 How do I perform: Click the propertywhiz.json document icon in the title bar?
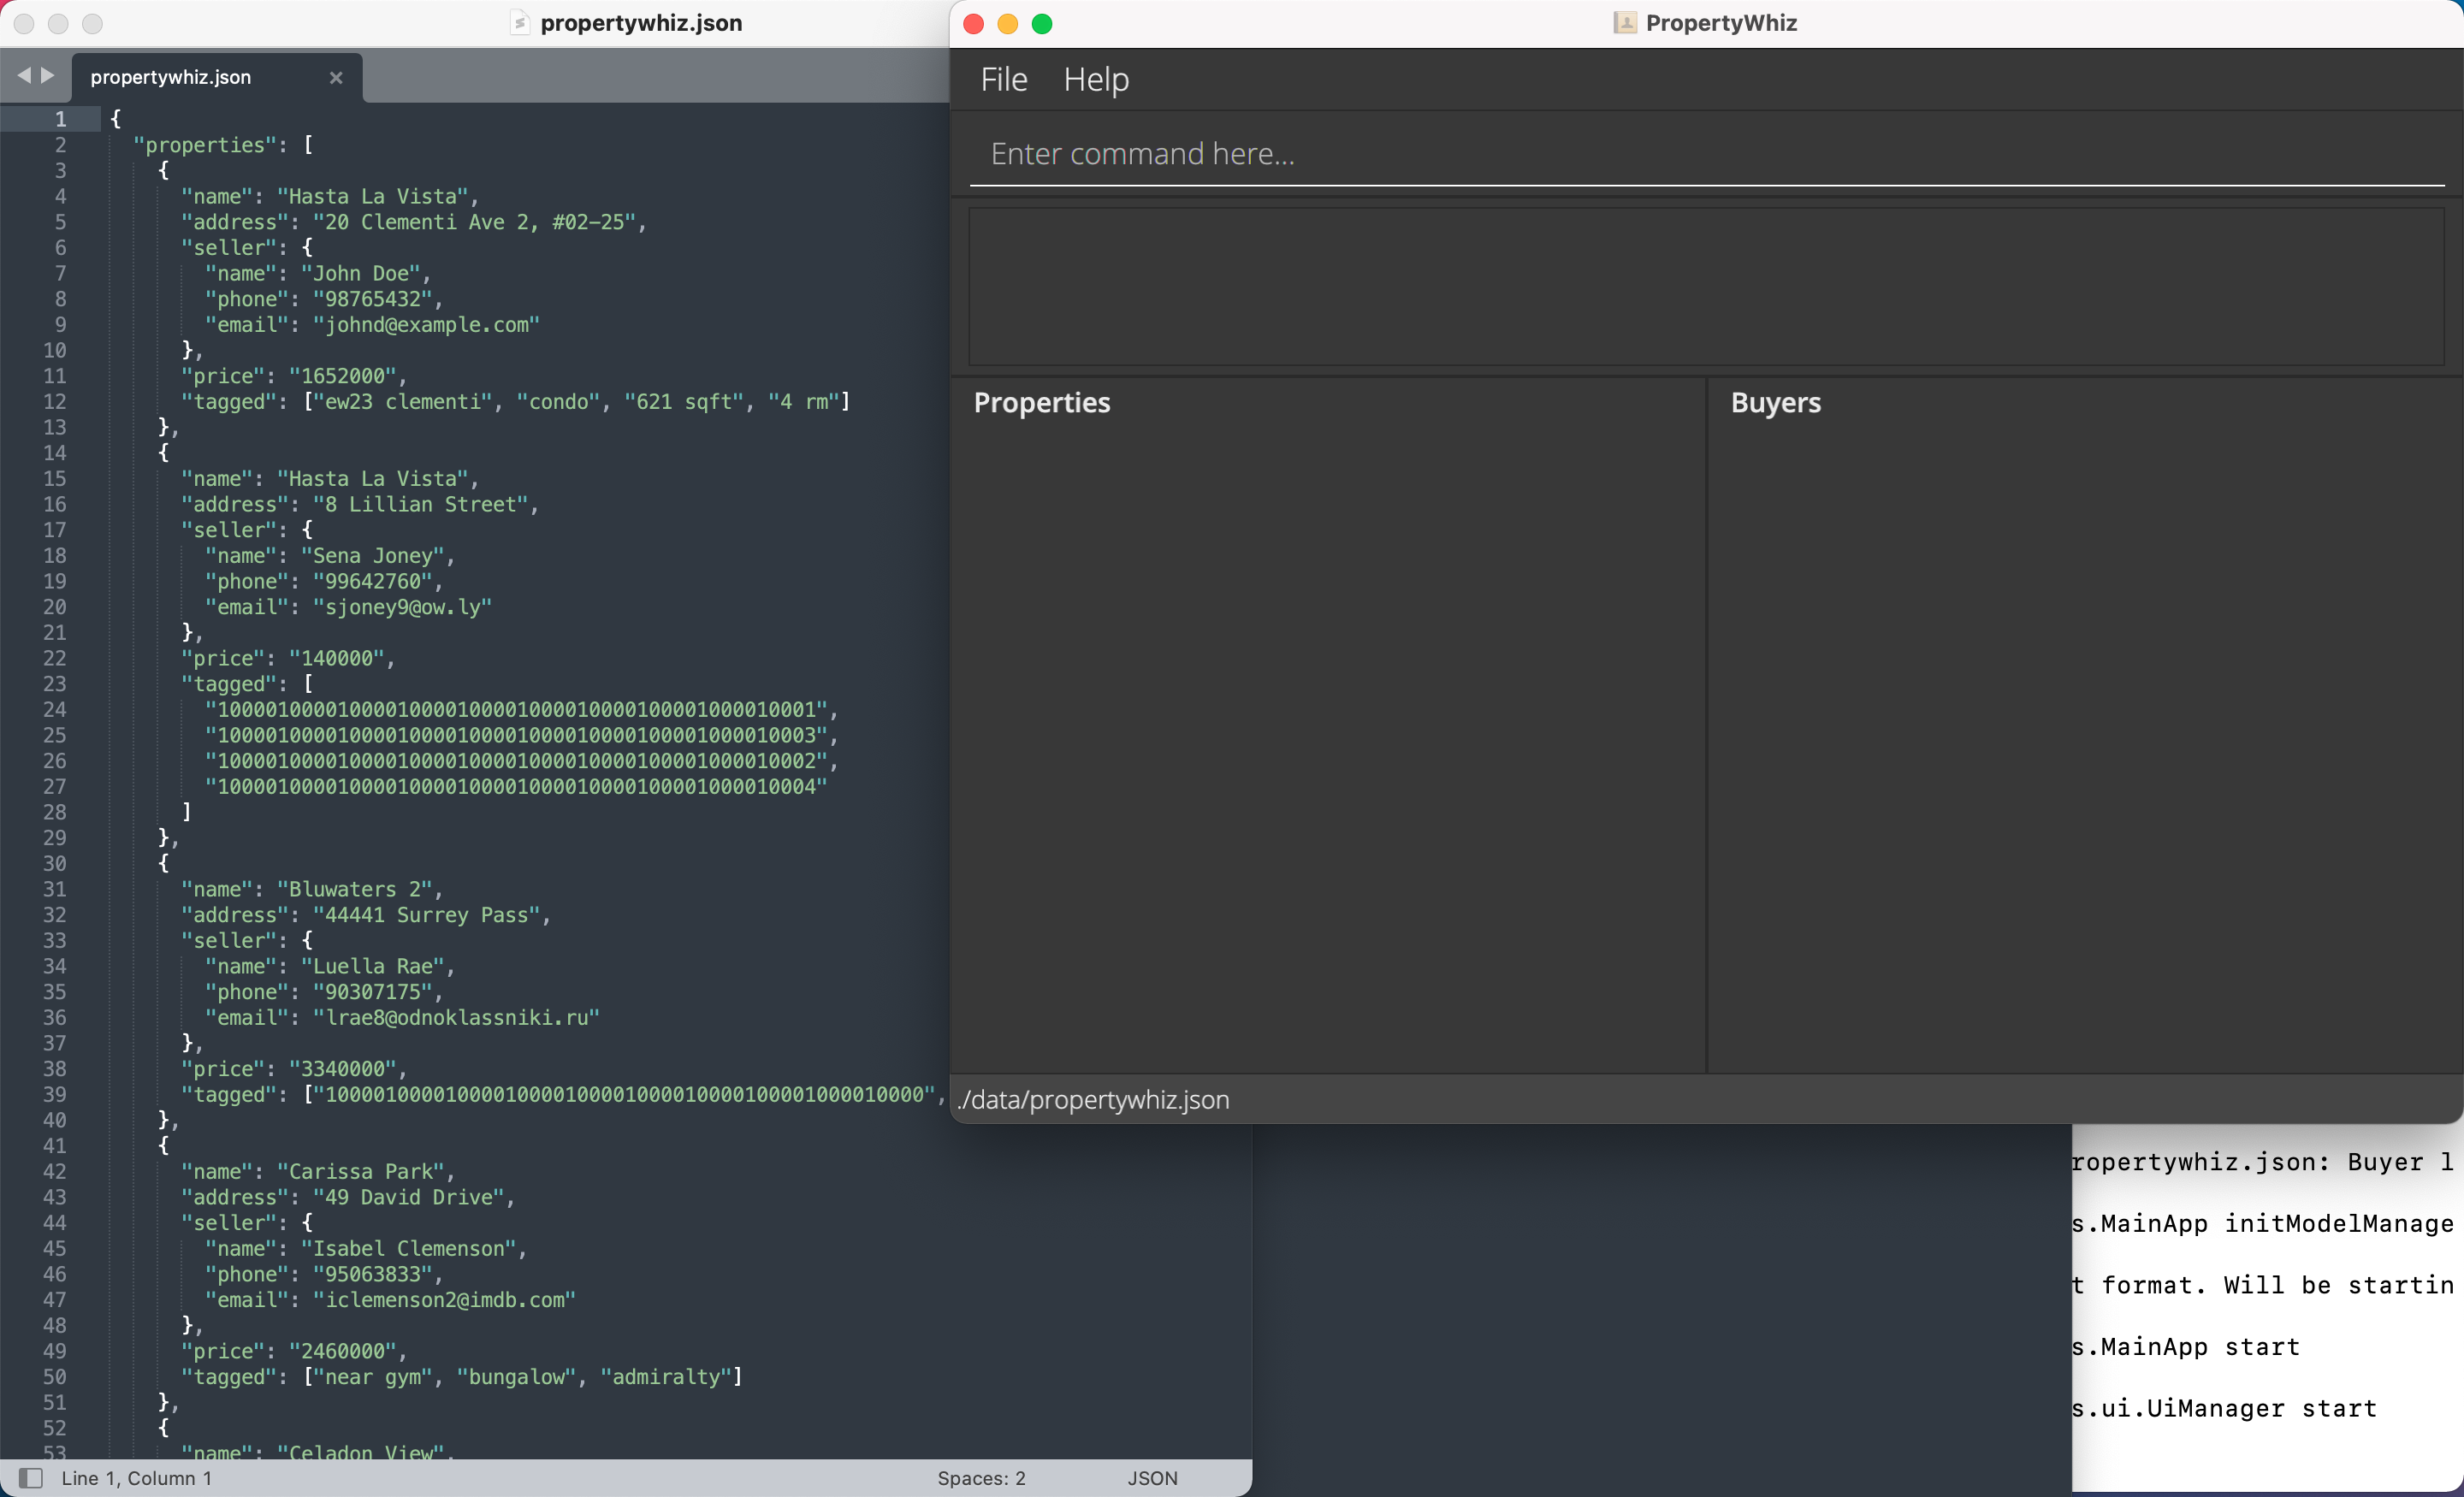pyautogui.click(x=519, y=23)
